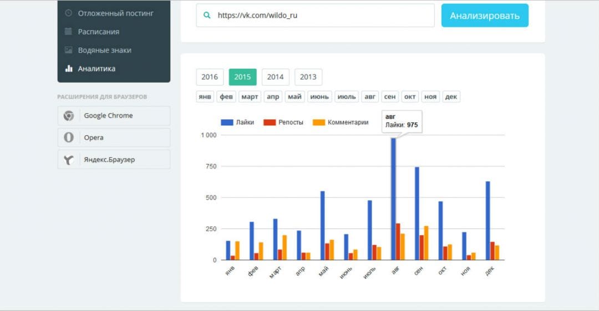The image size is (599, 311).
Task: Click the Репосты legend label
Action: [291, 123]
